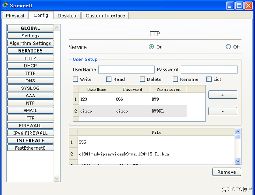This screenshot has height=195, width=255.
Task: Open global Settings in sidebar
Action: [30, 36]
